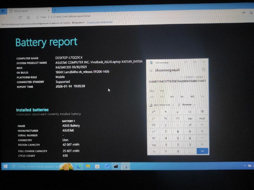Open Microsoft Edge from the taskbar
The image size is (254, 190).
[x=78, y=166]
